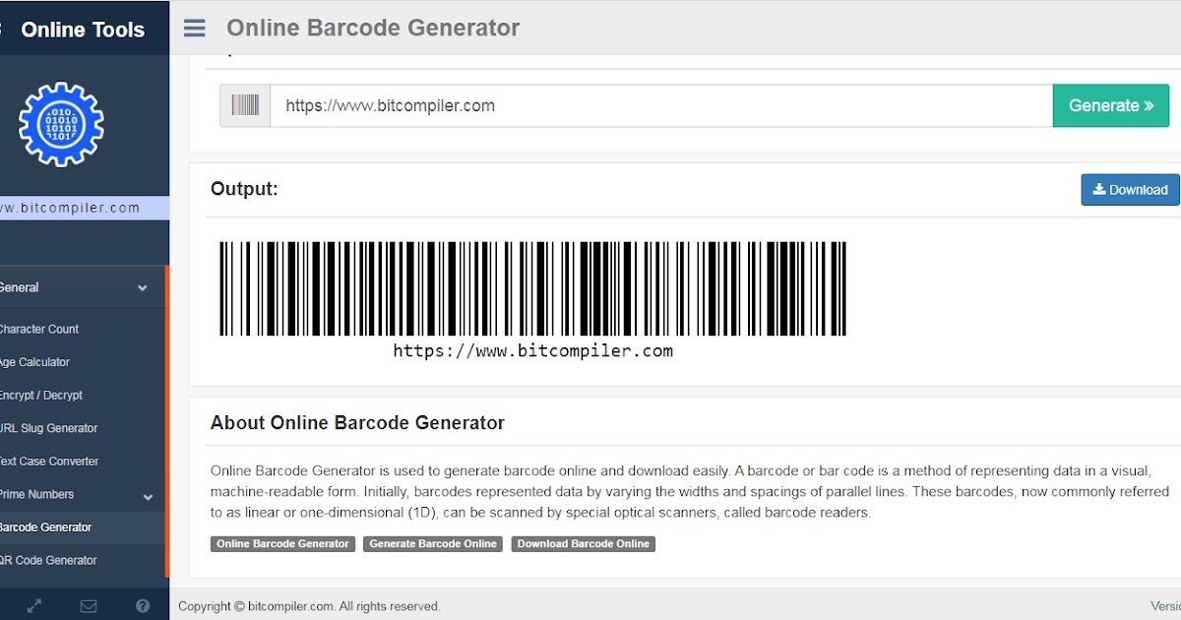Expand the Prime Numbers submenu
The height and width of the screenshot is (620, 1181).
(147, 494)
